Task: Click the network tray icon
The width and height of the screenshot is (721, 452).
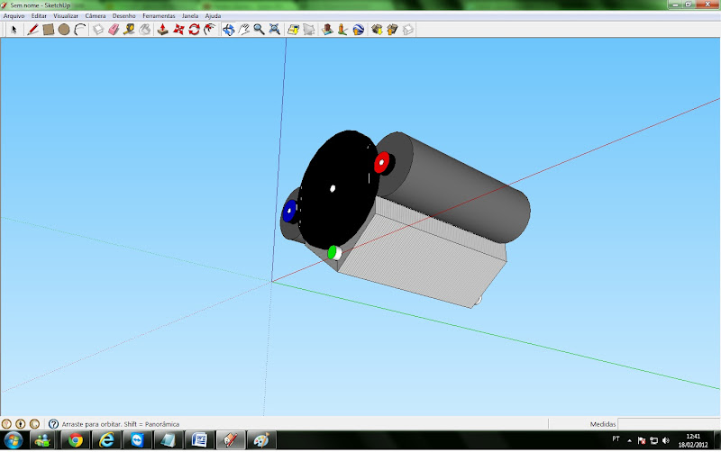Action: [654, 440]
